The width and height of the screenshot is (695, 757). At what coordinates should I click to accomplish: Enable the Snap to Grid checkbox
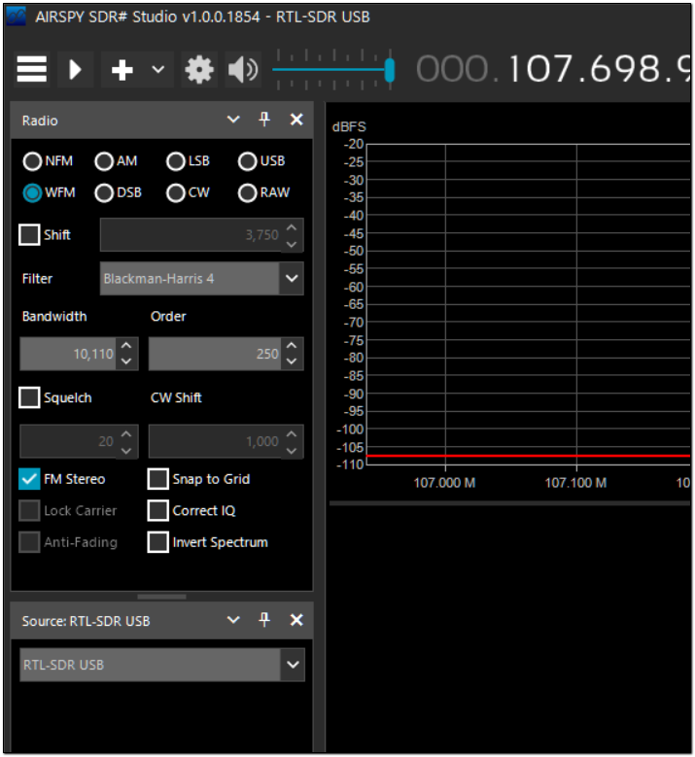point(157,479)
